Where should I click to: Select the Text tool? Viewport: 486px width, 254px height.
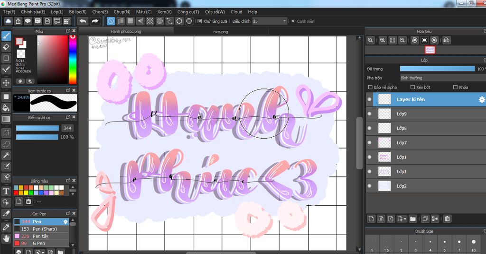pos(6,191)
